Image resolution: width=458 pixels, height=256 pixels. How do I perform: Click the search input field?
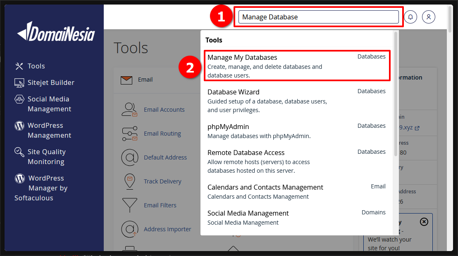[x=318, y=17]
